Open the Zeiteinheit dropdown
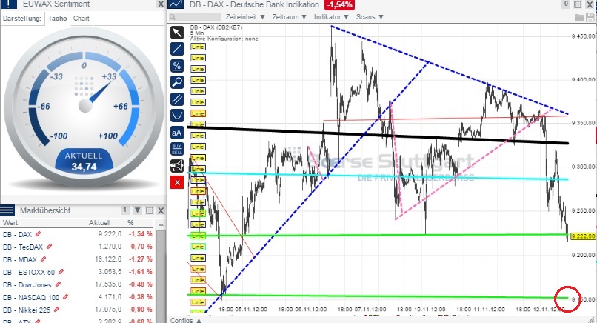 245,17
